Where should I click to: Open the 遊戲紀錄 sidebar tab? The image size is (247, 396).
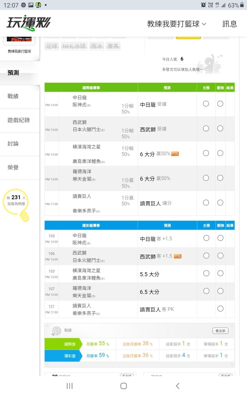(x=19, y=120)
